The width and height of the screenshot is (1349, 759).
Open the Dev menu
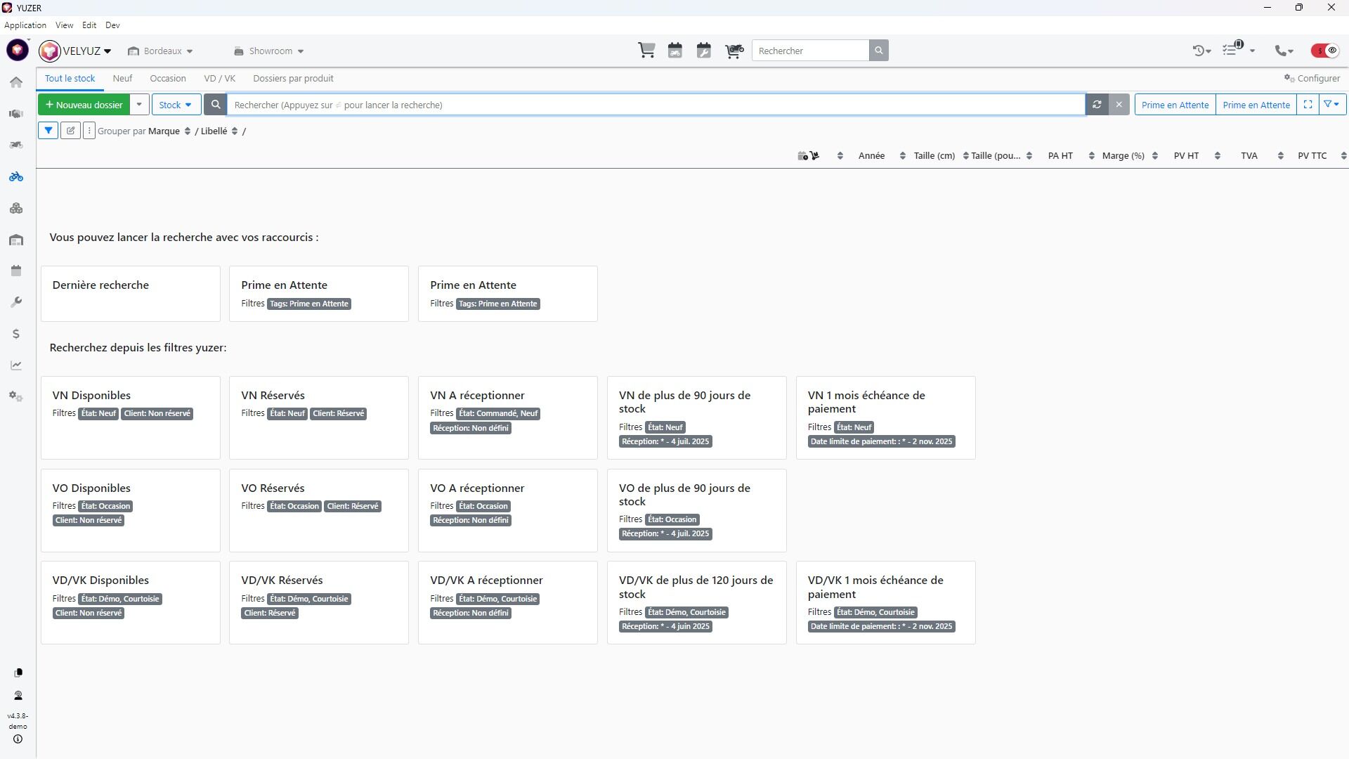click(x=112, y=25)
